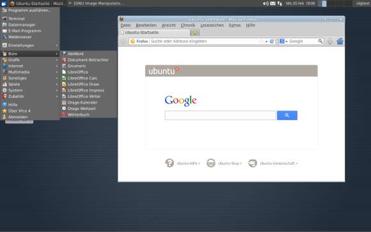
Task: Open the address bar history dropdown arrow
Action: (x=267, y=42)
